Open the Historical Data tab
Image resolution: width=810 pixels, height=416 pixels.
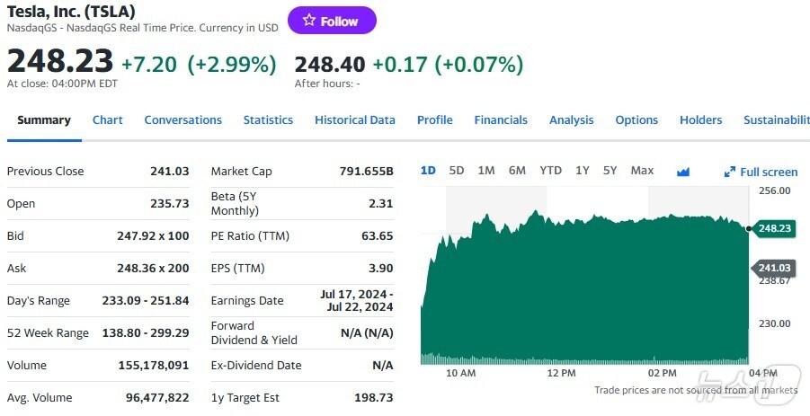(354, 120)
